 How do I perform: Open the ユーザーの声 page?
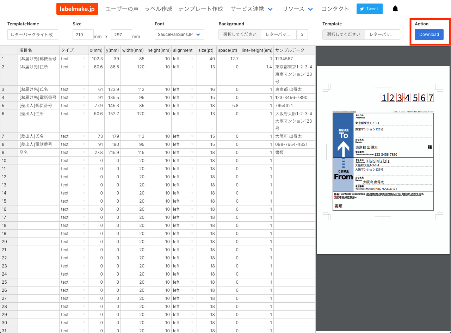click(122, 9)
